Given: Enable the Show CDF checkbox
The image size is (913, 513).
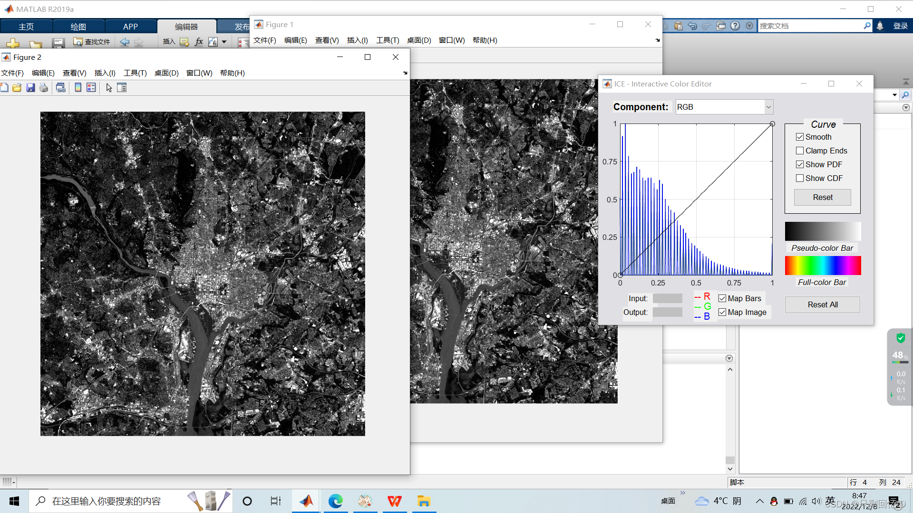Looking at the screenshot, I should pos(800,179).
